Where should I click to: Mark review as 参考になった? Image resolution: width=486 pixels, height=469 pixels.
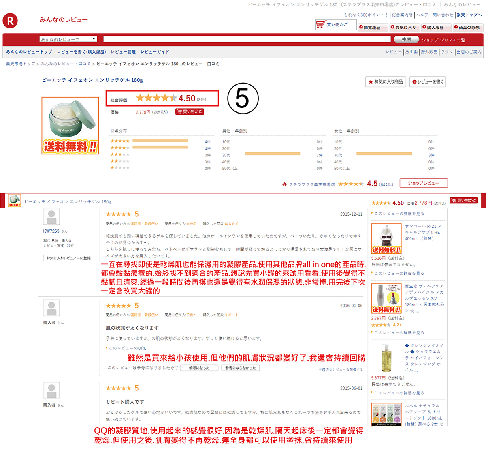coord(199,368)
